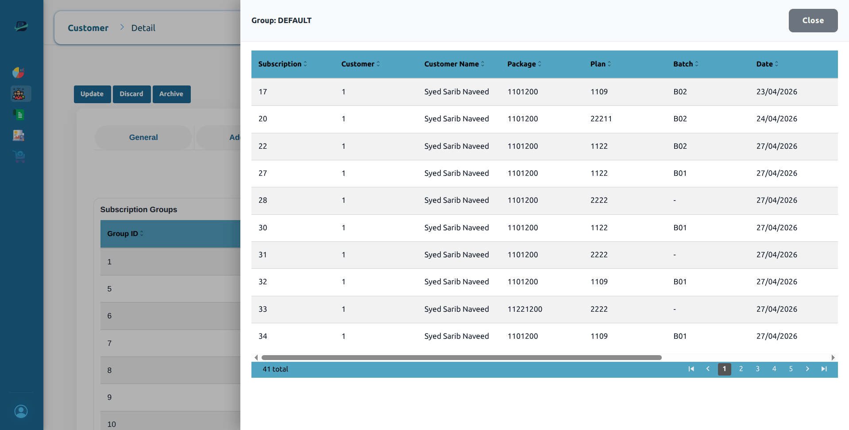
Task: Click Group ID 5 row
Action: pos(170,289)
